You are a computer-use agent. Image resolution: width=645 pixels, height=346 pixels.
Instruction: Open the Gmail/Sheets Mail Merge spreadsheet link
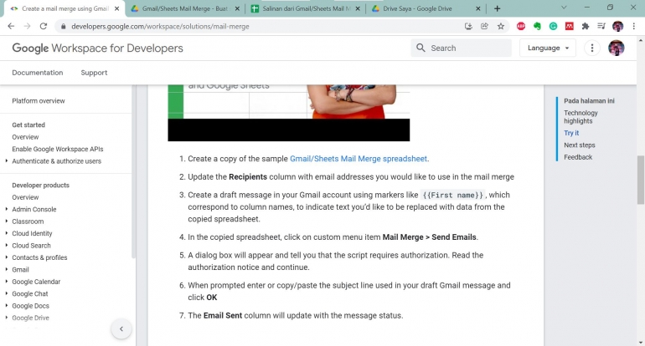coord(359,159)
